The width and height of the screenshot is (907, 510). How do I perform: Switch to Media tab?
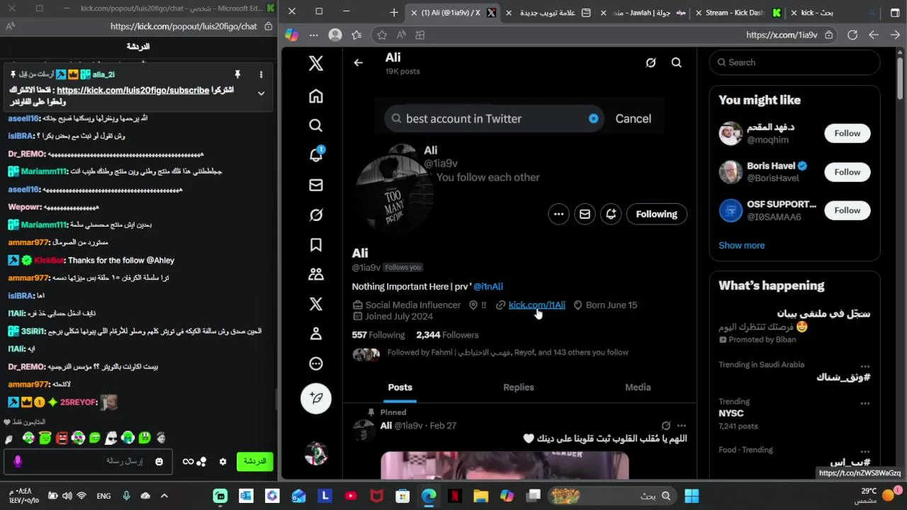tap(638, 387)
